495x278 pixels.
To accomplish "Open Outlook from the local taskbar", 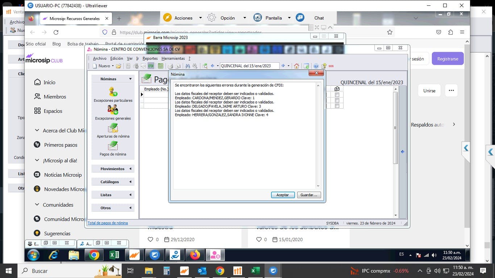I will click(202, 271).
